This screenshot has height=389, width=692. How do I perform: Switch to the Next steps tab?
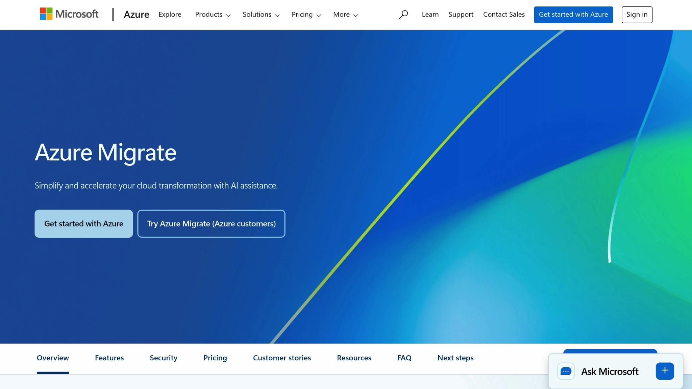coord(455,358)
